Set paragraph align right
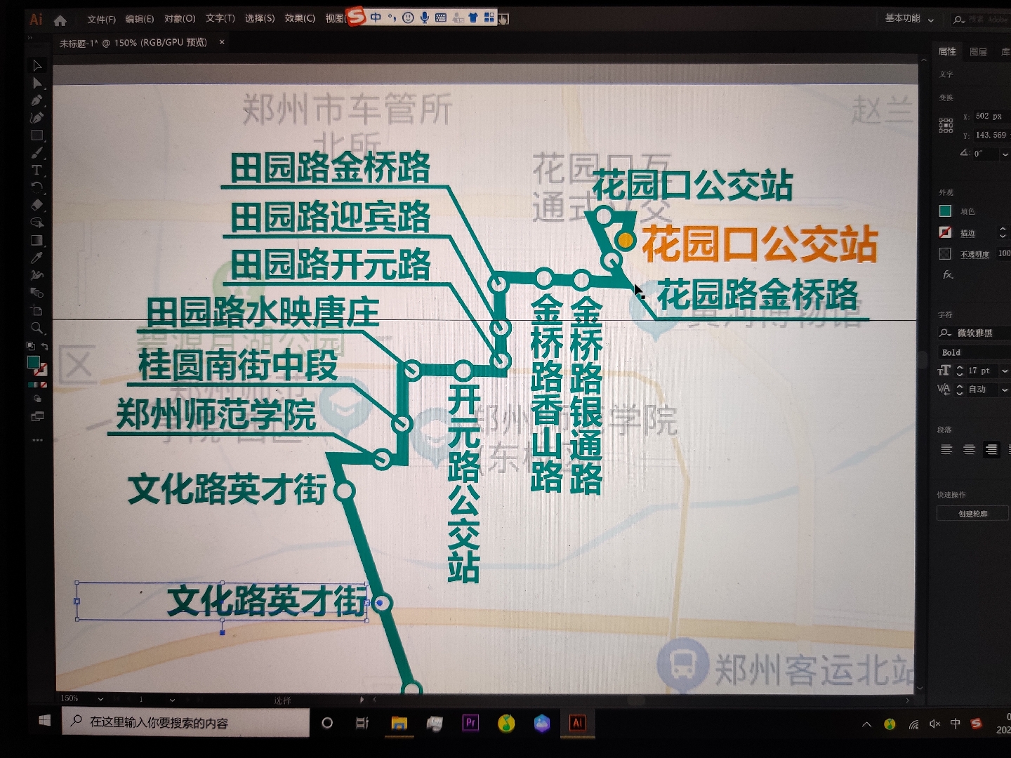The width and height of the screenshot is (1011, 758). tap(991, 449)
